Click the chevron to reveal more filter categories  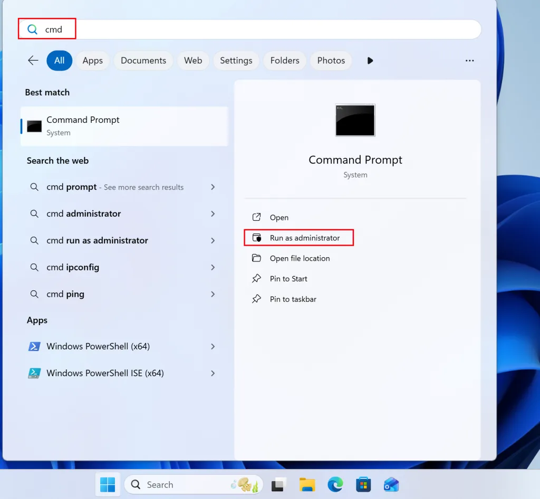click(x=370, y=60)
